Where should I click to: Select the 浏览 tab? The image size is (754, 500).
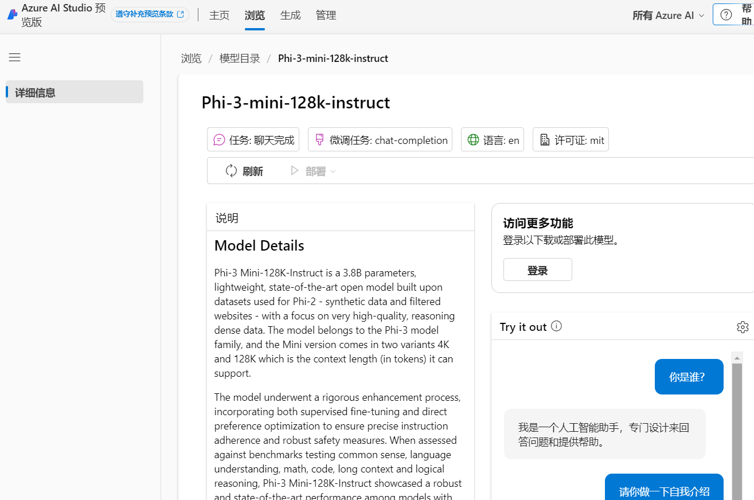pyautogui.click(x=255, y=15)
